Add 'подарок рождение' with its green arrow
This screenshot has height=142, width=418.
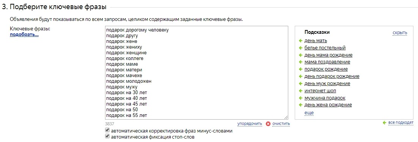tap(301, 69)
